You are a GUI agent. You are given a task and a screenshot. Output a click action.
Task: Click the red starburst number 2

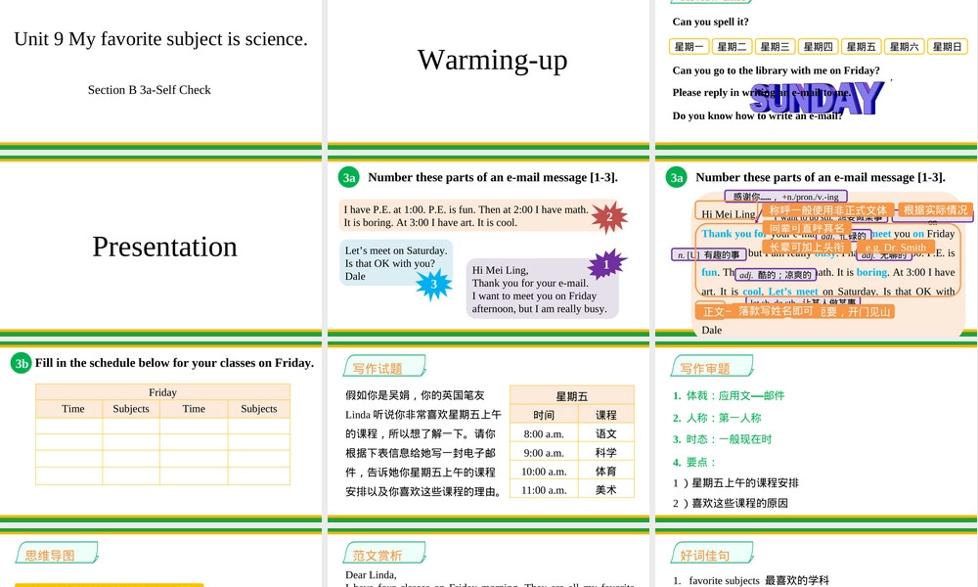click(x=608, y=217)
